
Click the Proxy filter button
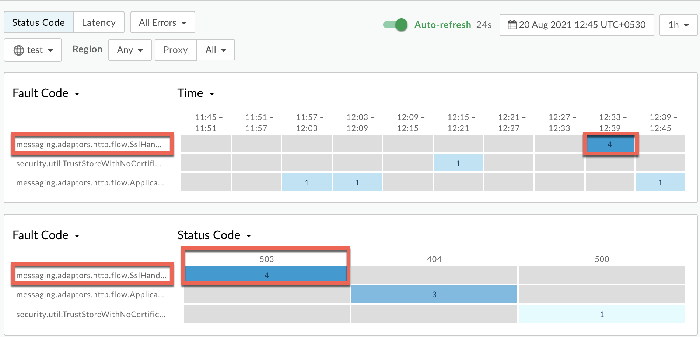click(x=175, y=50)
